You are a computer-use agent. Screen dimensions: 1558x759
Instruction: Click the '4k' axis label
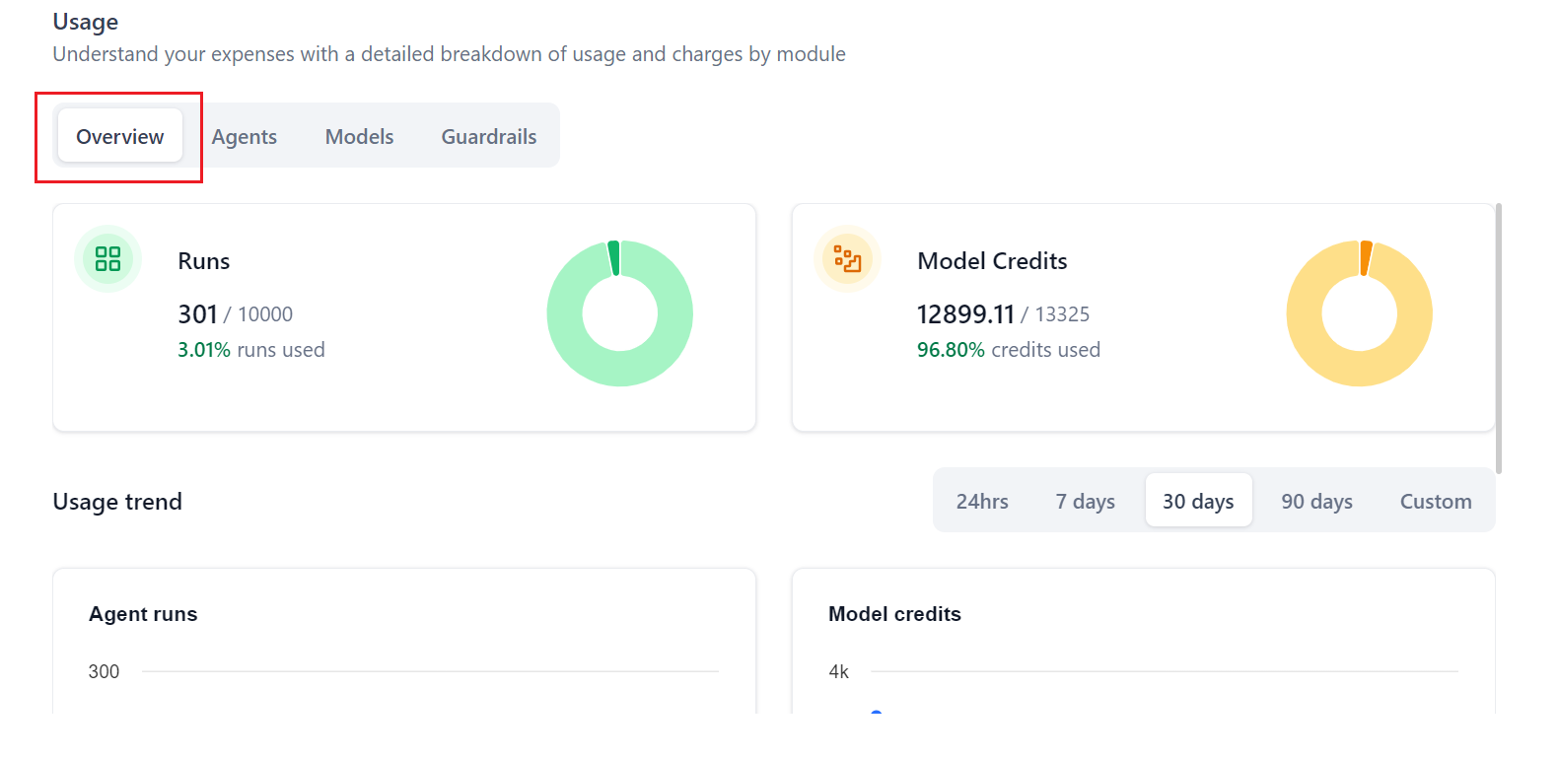point(838,671)
